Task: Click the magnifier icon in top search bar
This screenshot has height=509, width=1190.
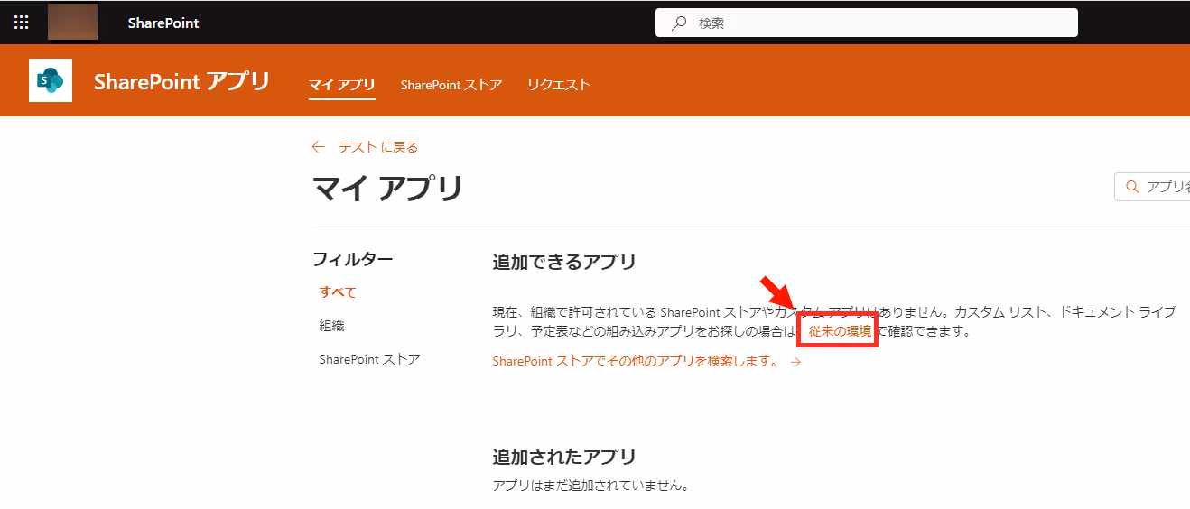Action: (x=679, y=23)
